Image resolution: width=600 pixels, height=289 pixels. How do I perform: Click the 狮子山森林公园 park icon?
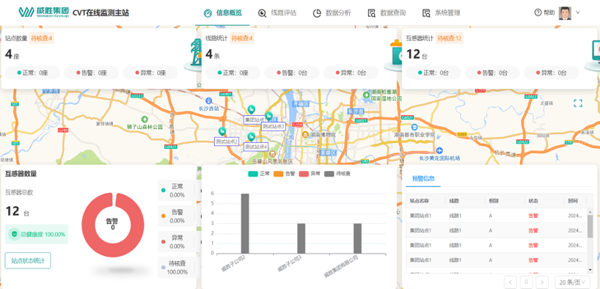[x=144, y=119]
